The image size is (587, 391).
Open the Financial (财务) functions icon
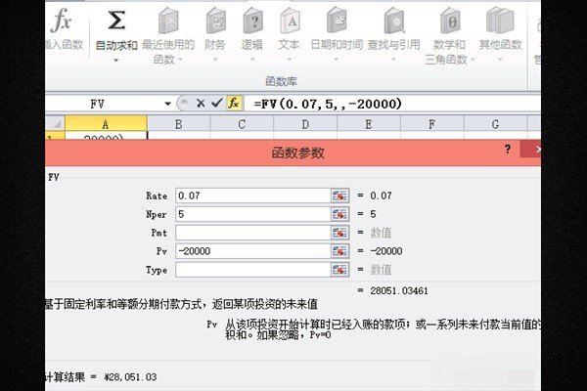[215, 22]
